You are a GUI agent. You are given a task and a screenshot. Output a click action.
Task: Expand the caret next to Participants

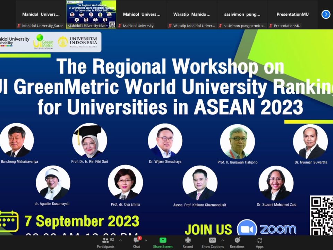point(120,240)
